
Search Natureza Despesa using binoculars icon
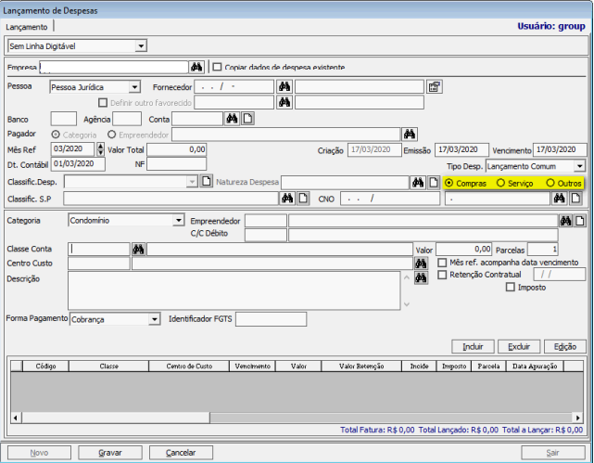(418, 183)
